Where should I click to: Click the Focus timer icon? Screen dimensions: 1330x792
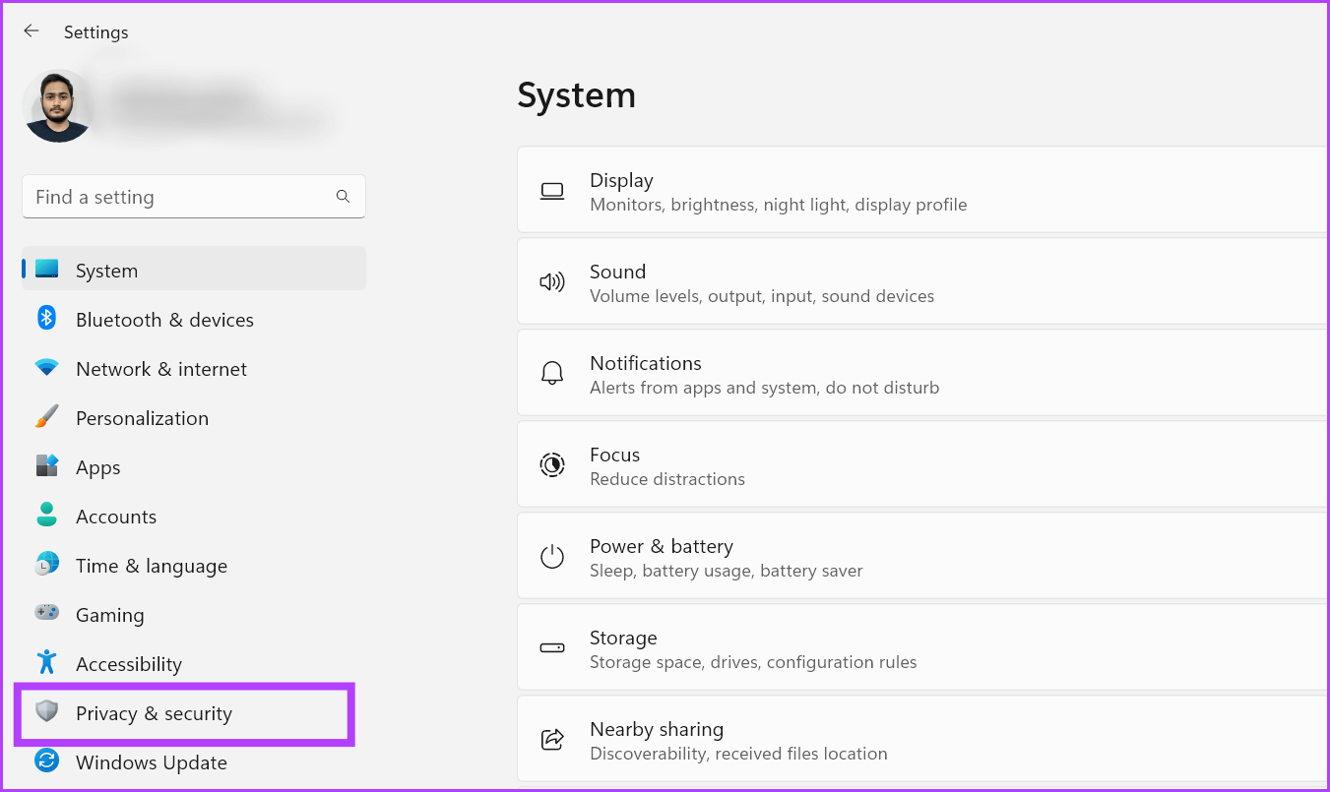click(x=552, y=465)
